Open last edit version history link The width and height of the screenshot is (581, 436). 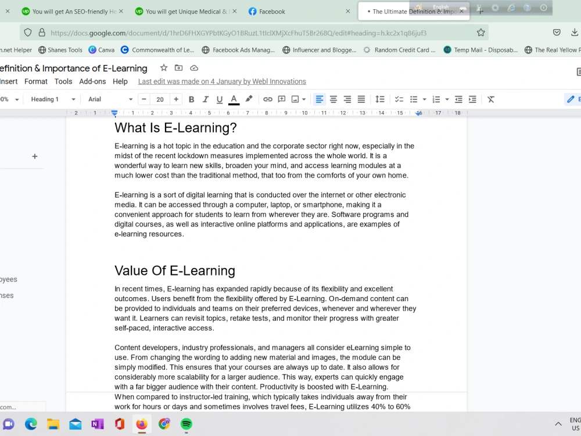pyautogui.click(x=222, y=81)
